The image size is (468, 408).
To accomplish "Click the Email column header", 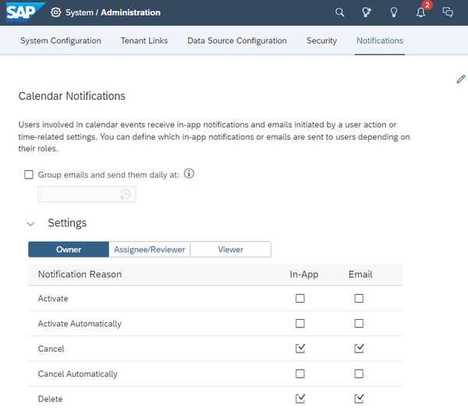I will [x=360, y=275].
